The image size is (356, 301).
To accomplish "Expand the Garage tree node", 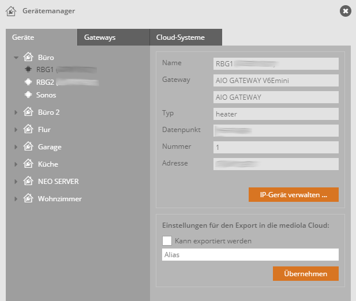I will point(16,147).
